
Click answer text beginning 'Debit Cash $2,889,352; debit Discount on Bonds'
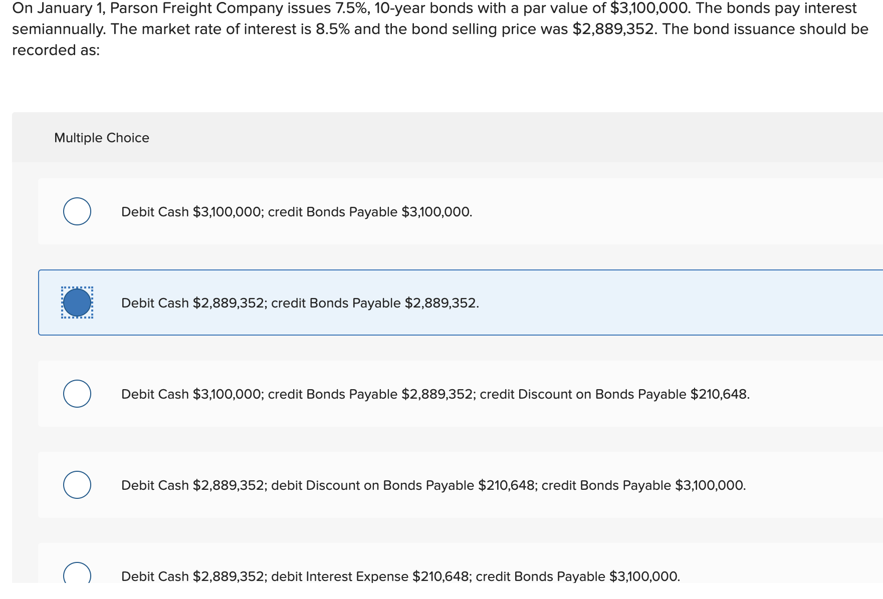pos(433,485)
